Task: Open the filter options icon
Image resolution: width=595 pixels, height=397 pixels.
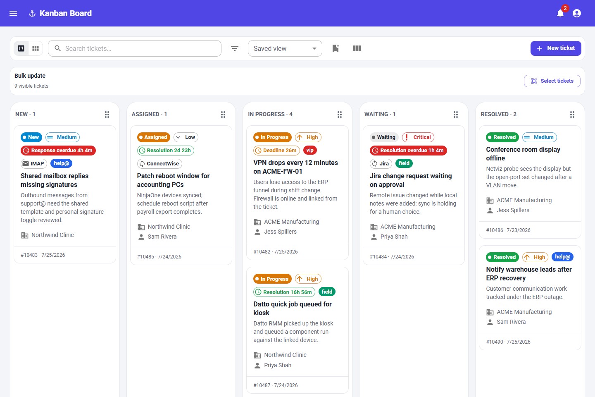Action: pos(235,48)
